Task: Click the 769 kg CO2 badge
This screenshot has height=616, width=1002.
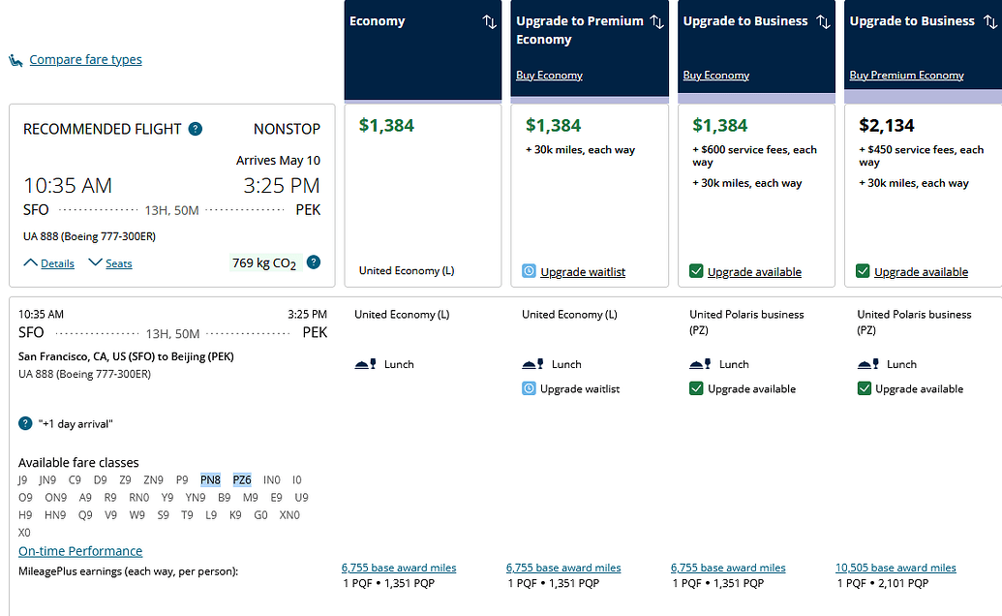Action: pyautogui.click(x=264, y=263)
